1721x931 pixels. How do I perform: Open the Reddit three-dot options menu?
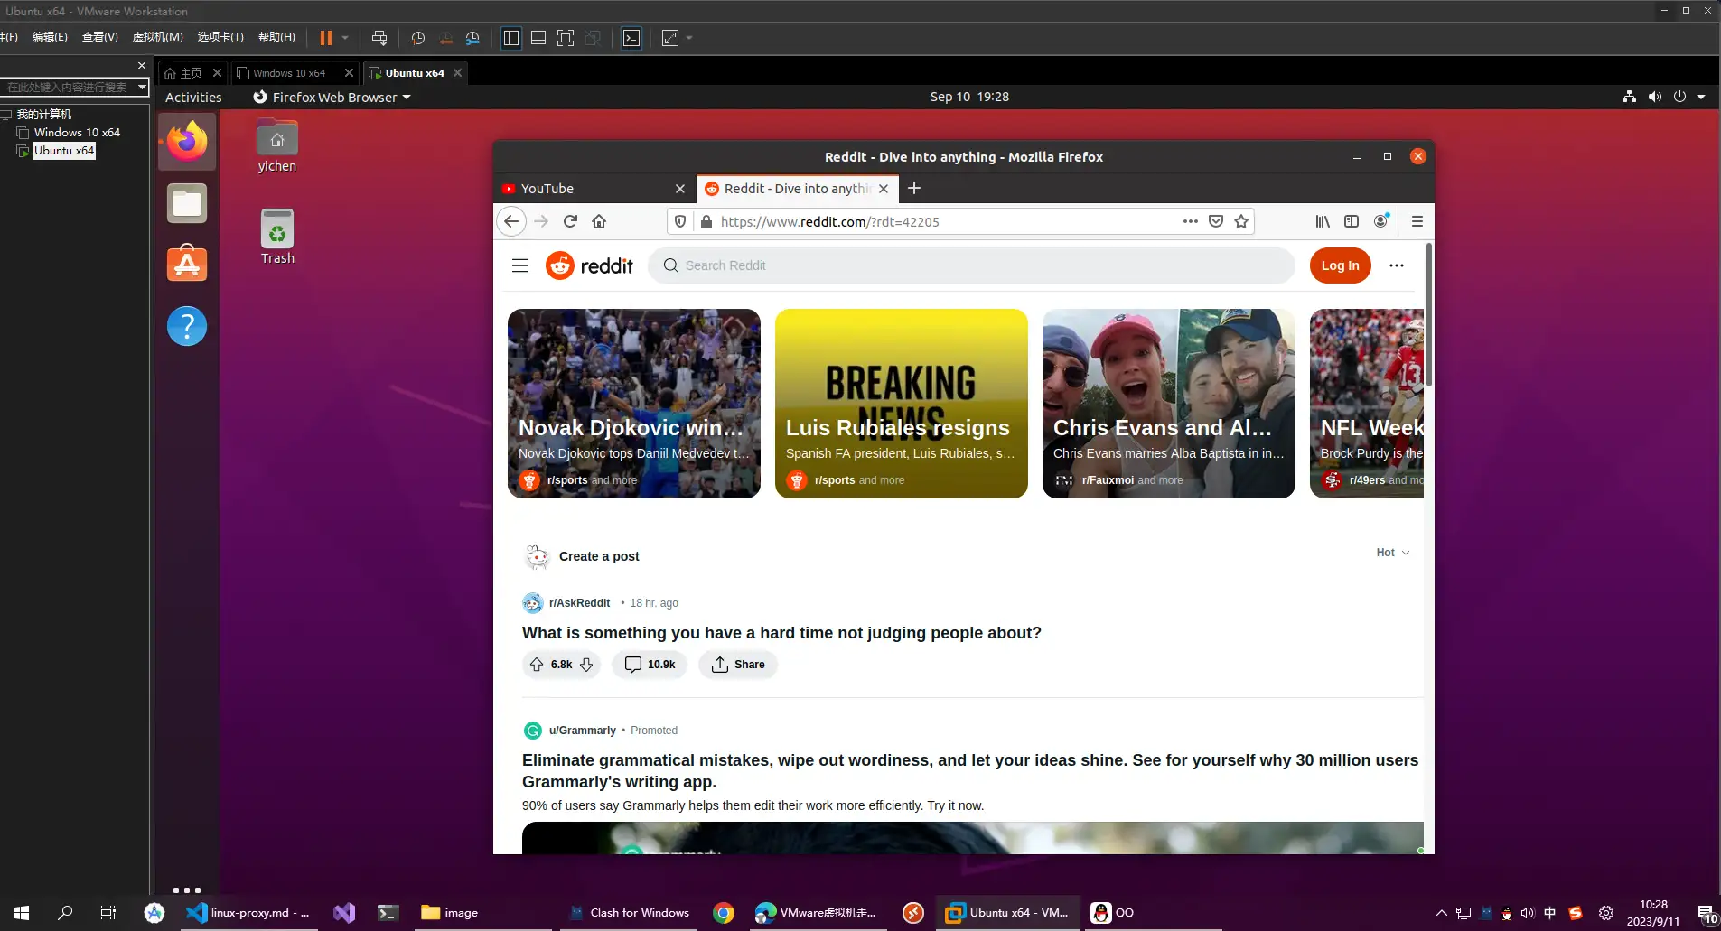coord(1397,265)
